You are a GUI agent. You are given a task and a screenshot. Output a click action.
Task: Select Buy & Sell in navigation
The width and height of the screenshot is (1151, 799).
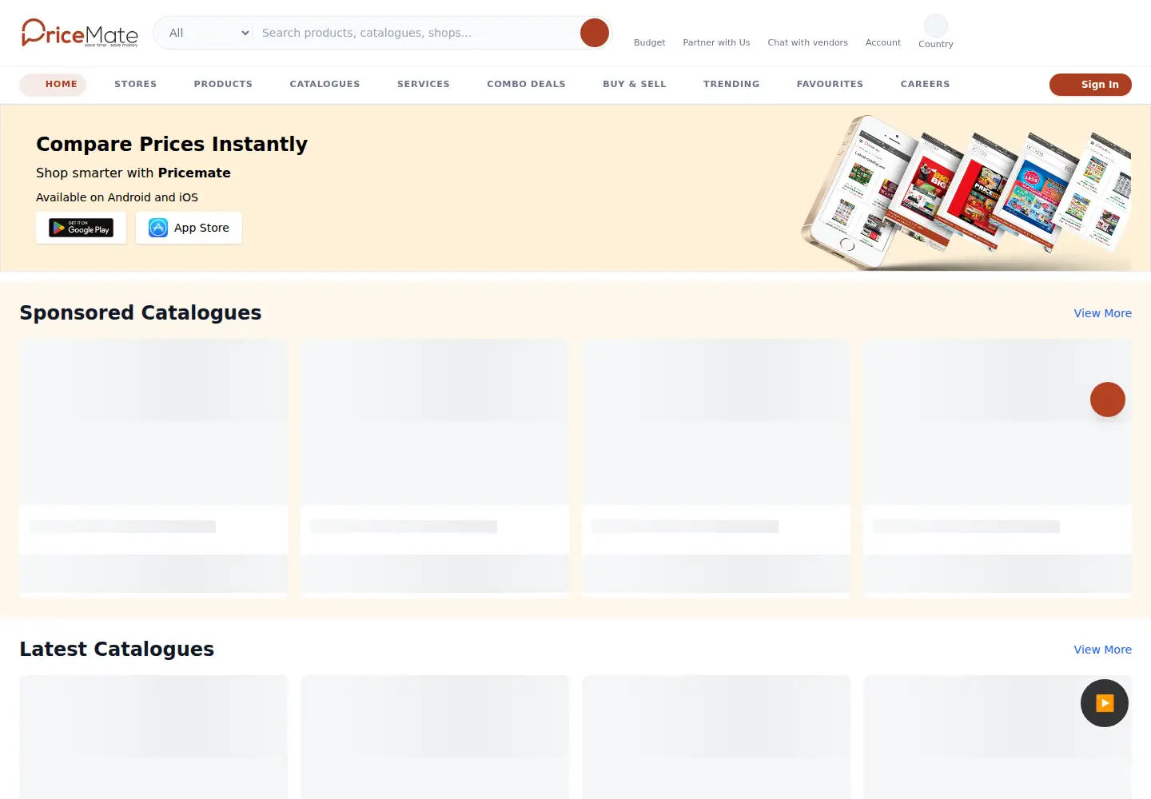[x=635, y=84]
